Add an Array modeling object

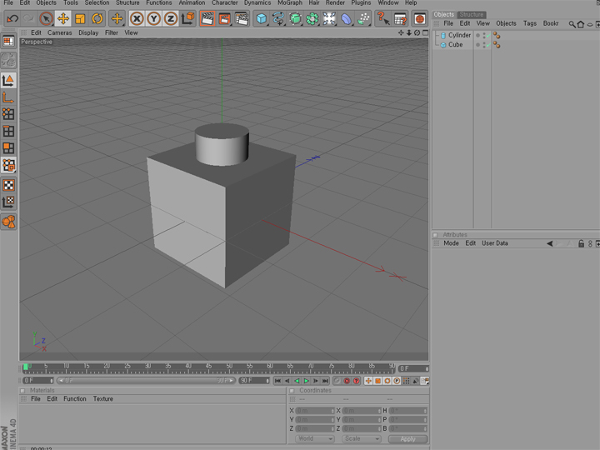(x=312, y=18)
